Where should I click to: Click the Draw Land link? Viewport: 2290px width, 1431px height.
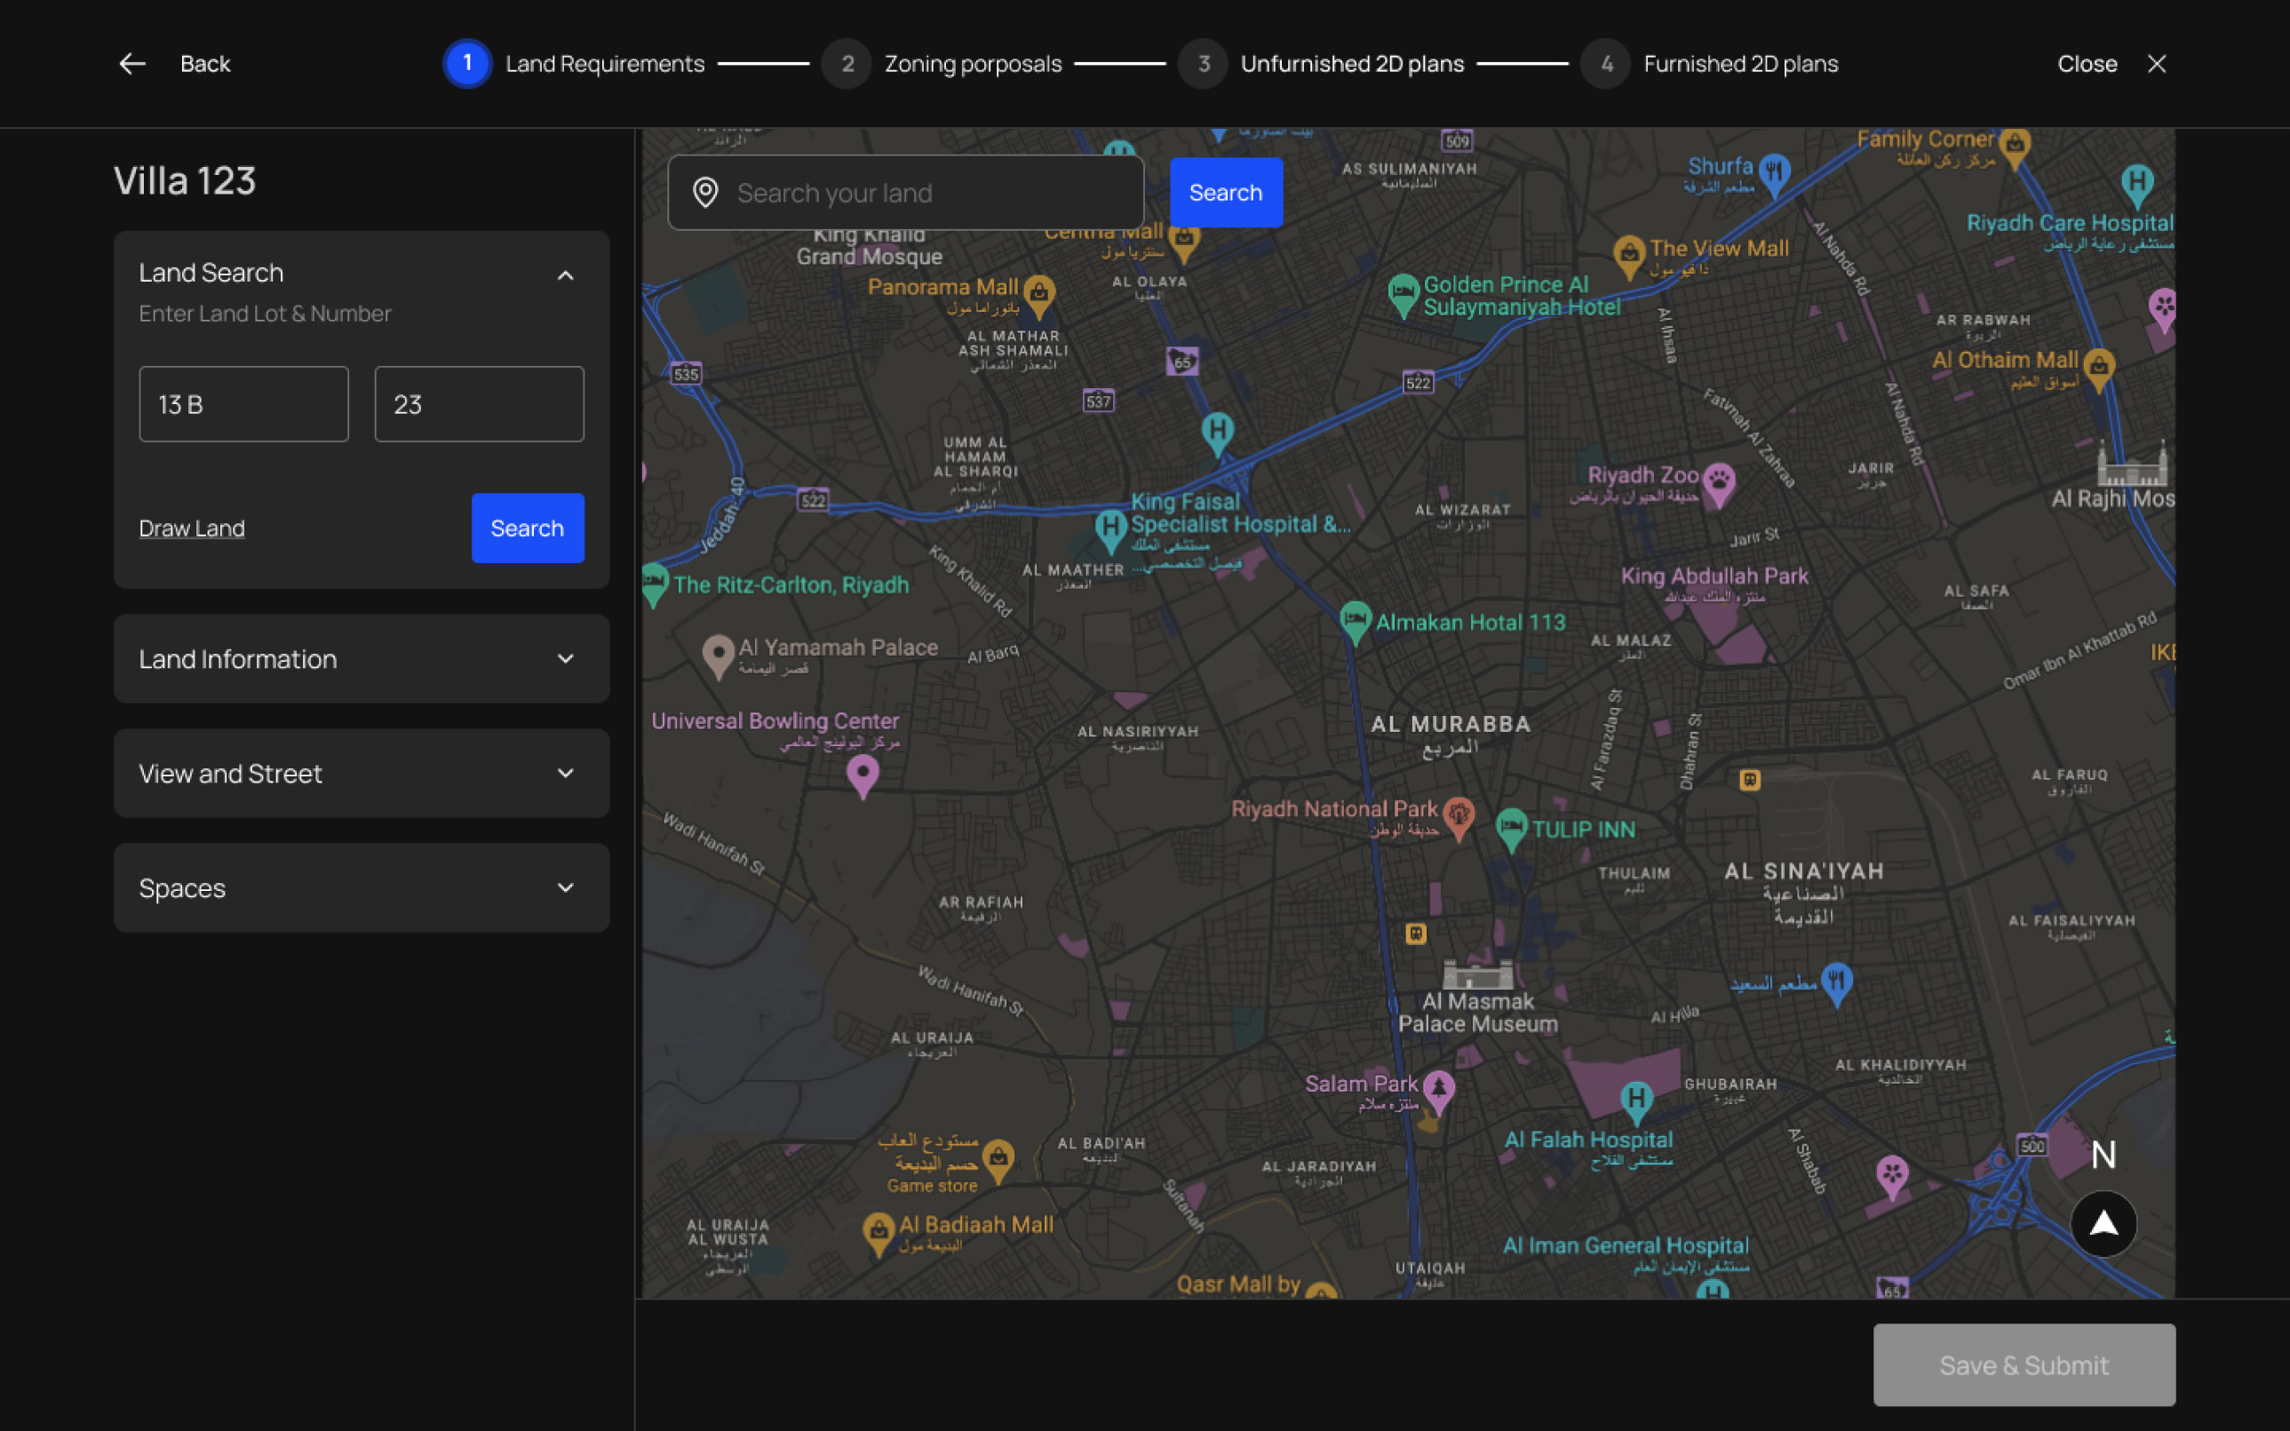pyautogui.click(x=192, y=529)
